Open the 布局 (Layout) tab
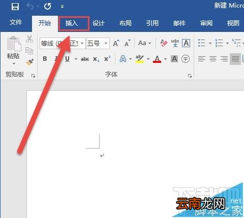 (x=126, y=23)
